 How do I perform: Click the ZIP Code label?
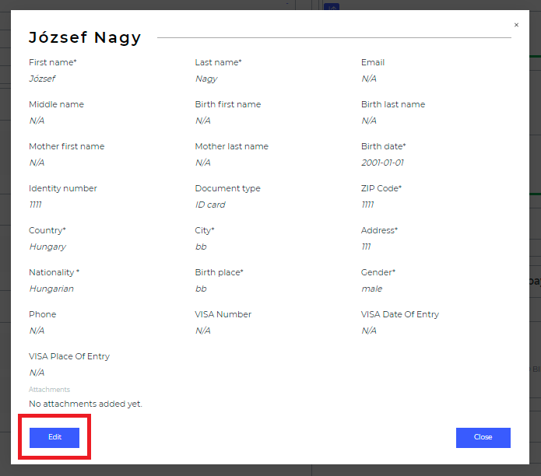(x=381, y=188)
